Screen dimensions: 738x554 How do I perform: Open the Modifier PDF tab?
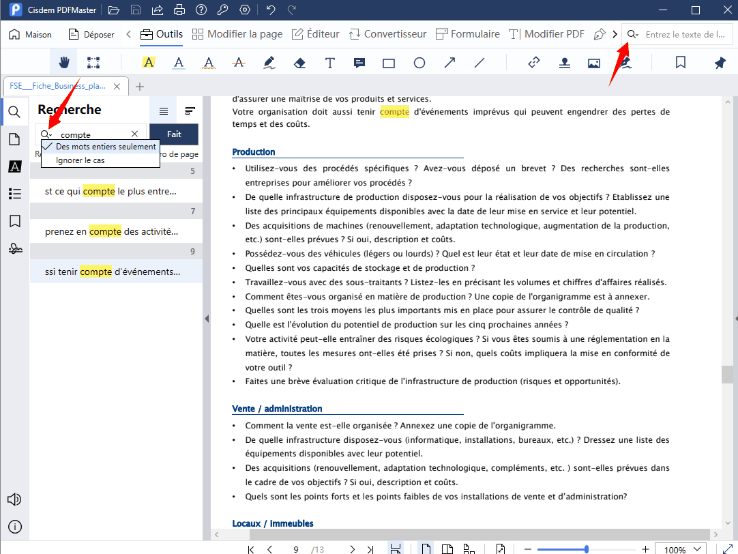(x=546, y=34)
